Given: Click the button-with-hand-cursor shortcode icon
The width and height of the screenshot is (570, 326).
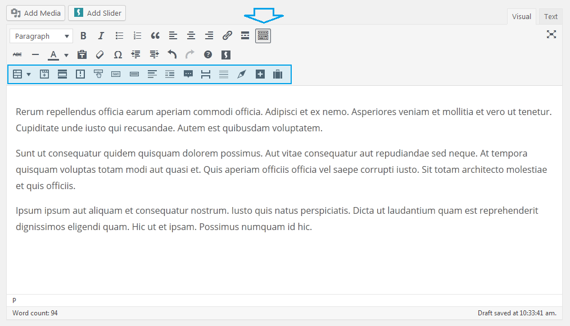Looking at the screenshot, I should [98, 74].
